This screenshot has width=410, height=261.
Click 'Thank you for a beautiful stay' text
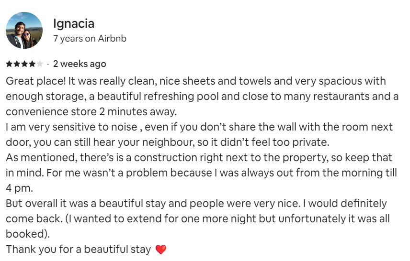(x=79, y=250)
